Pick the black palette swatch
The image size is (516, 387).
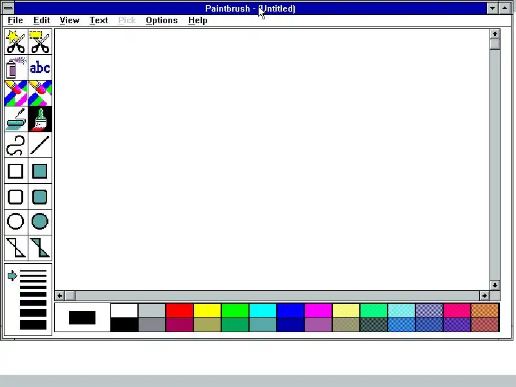coord(124,325)
